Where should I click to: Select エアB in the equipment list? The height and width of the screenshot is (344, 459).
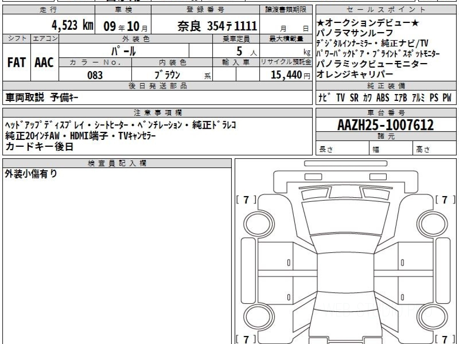pos(401,98)
